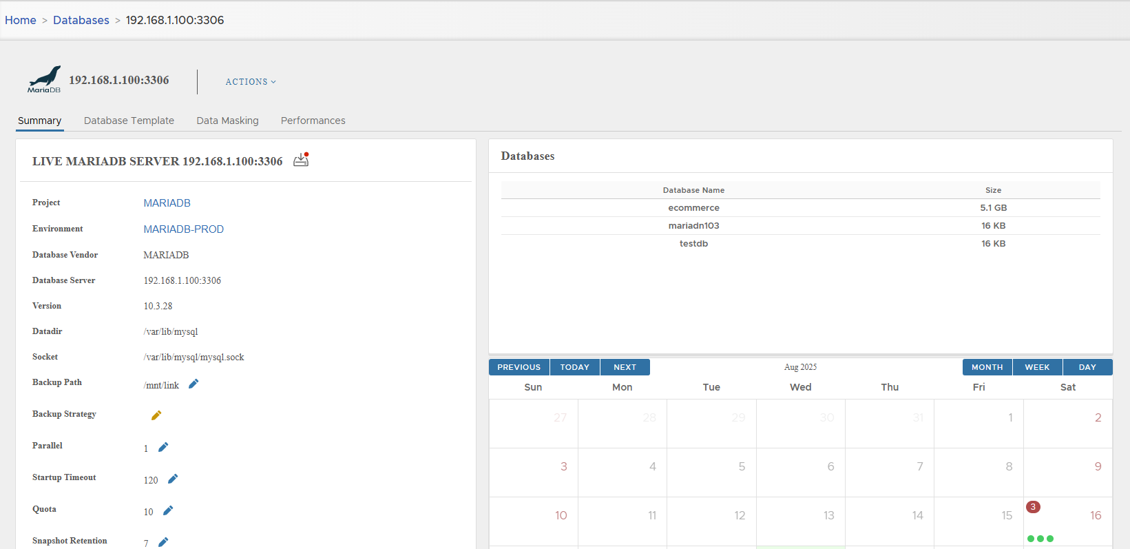Edit the Quota pencil icon
1130x549 pixels.
pos(168,510)
